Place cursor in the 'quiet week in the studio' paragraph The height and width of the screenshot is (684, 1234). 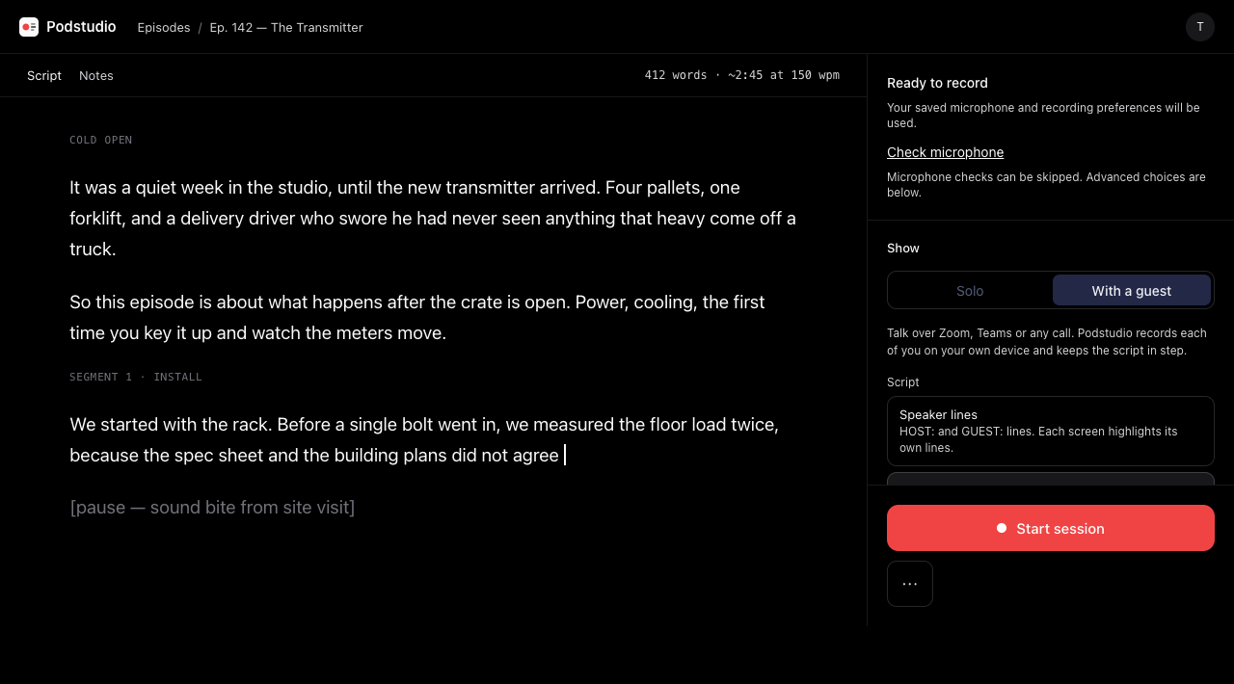(434, 218)
